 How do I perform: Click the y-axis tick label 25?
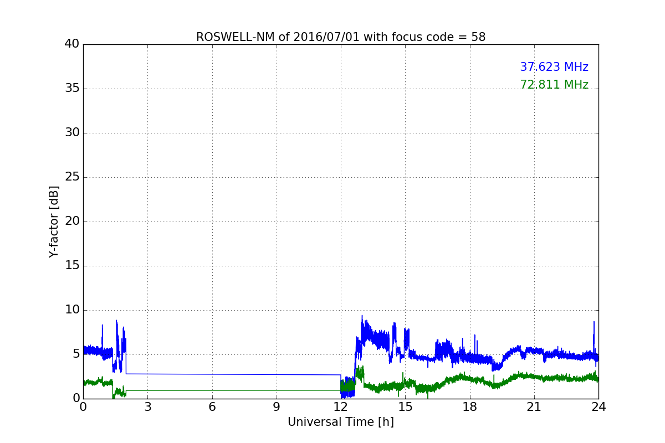point(72,177)
